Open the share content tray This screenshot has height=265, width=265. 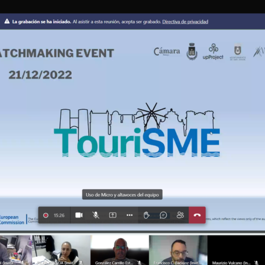[113, 215]
